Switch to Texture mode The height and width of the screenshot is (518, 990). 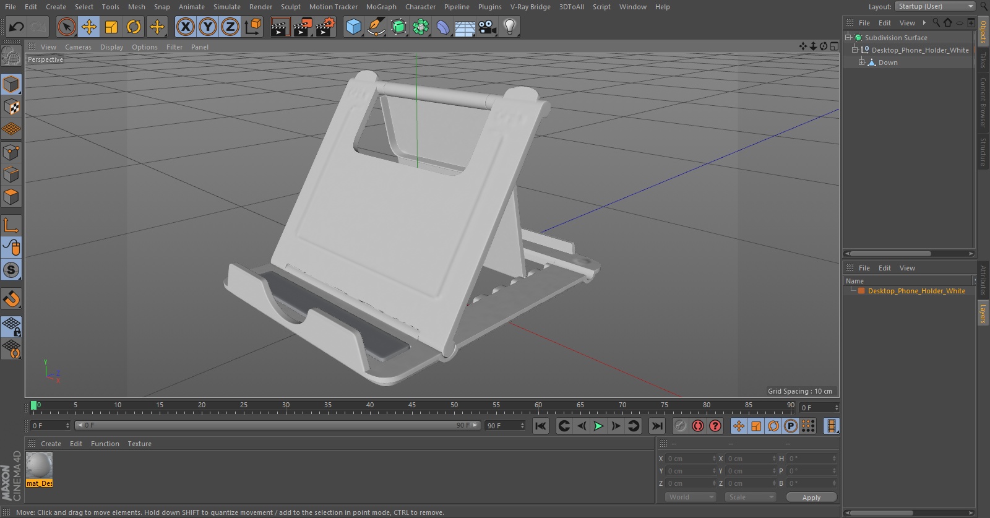click(11, 107)
